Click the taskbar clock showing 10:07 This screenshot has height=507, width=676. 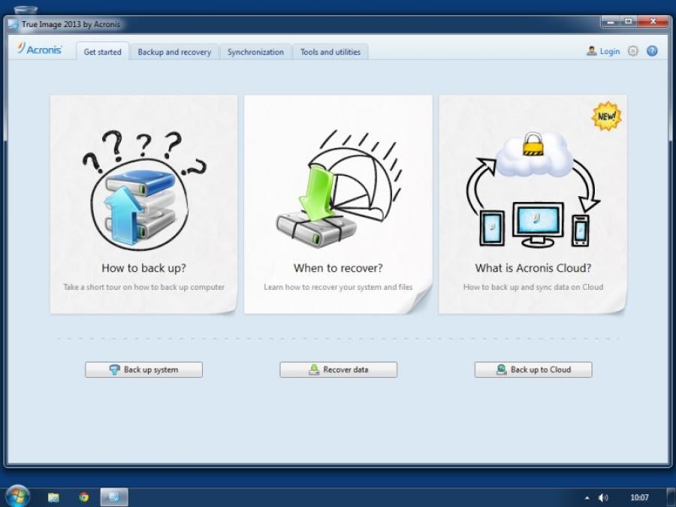click(639, 498)
